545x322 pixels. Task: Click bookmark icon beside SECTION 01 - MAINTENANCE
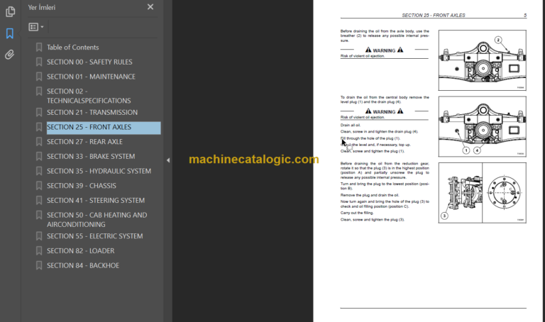point(39,77)
